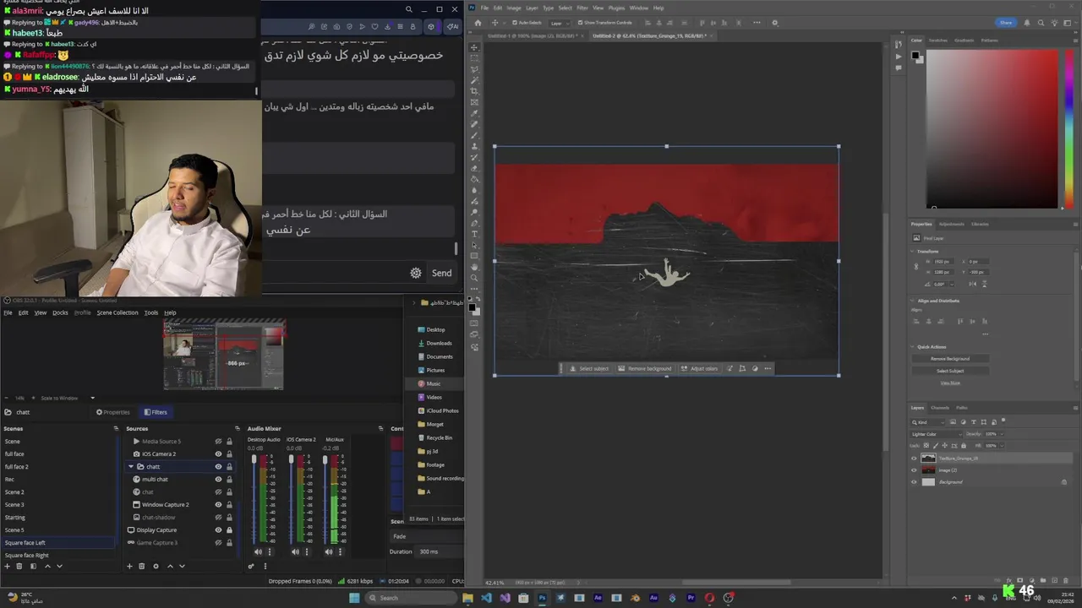Select the Brush tool

coord(474,135)
